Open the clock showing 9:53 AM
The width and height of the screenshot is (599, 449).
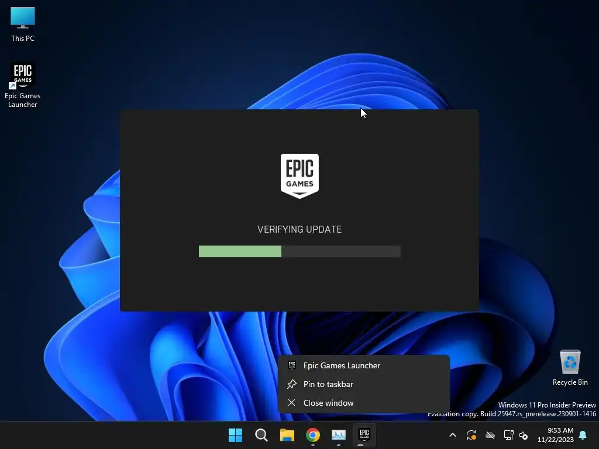556,435
